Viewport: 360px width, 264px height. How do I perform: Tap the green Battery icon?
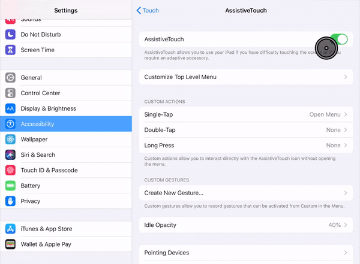pos(10,186)
